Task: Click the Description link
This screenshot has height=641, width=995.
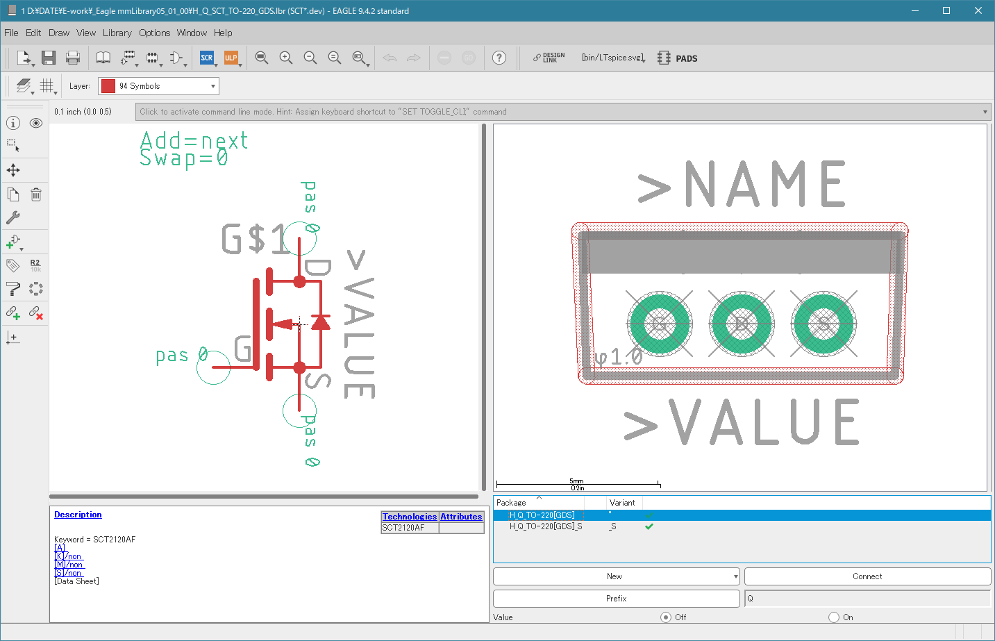Action: tap(78, 515)
